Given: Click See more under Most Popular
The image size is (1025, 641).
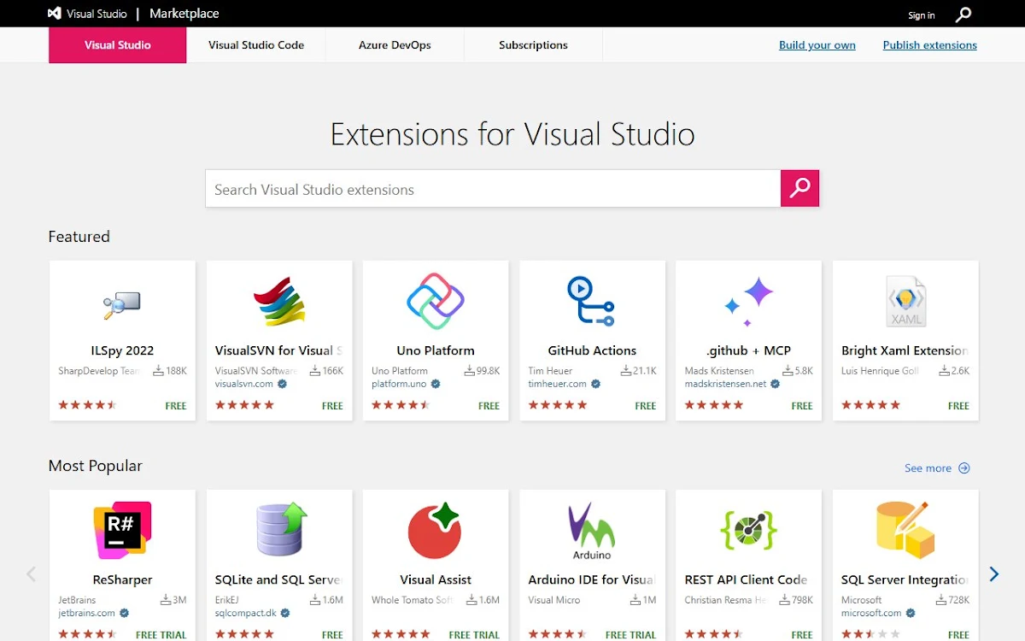Looking at the screenshot, I should pos(928,468).
